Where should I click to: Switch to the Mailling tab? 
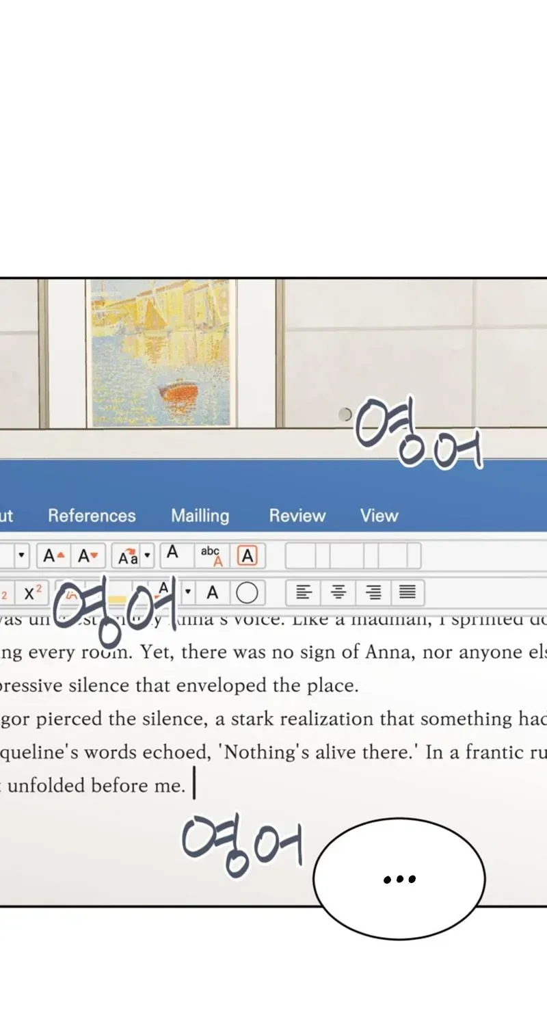pyautogui.click(x=200, y=516)
